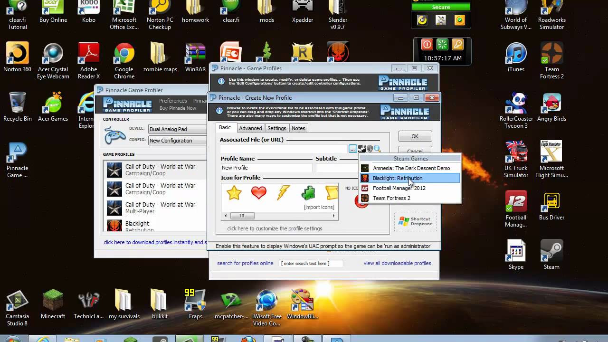Viewport: 608px width, 342px height.
Task: Open the Fraps desktop icon
Action: (x=195, y=304)
